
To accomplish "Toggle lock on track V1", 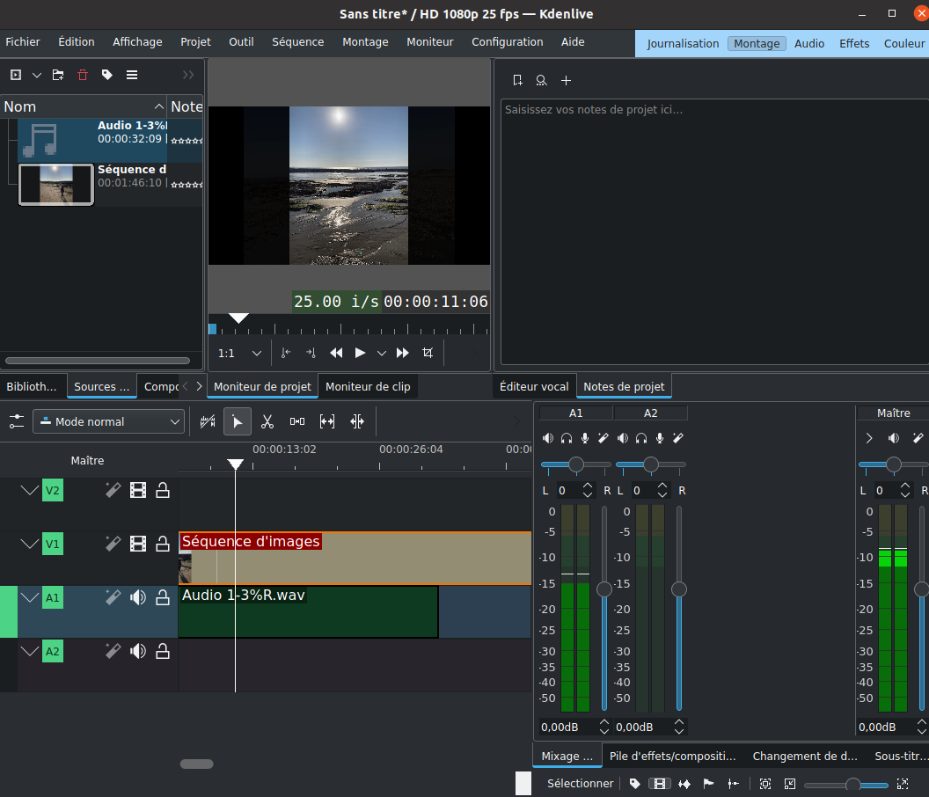I will pyautogui.click(x=163, y=545).
